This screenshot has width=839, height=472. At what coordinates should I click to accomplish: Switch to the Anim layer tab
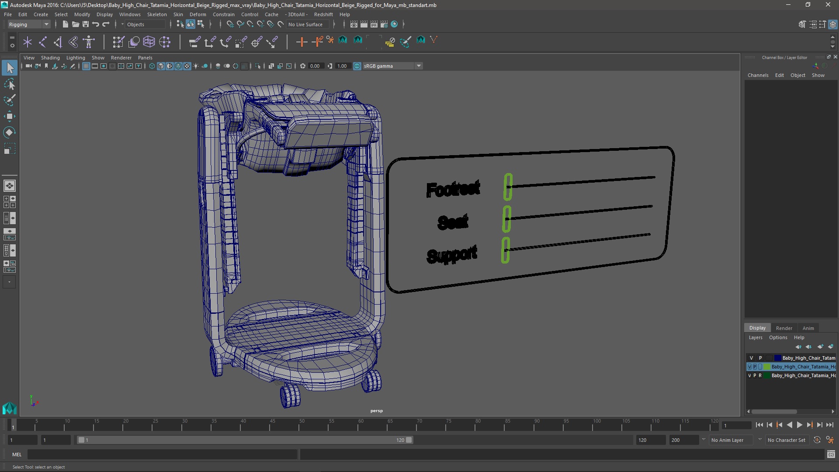(x=808, y=328)
